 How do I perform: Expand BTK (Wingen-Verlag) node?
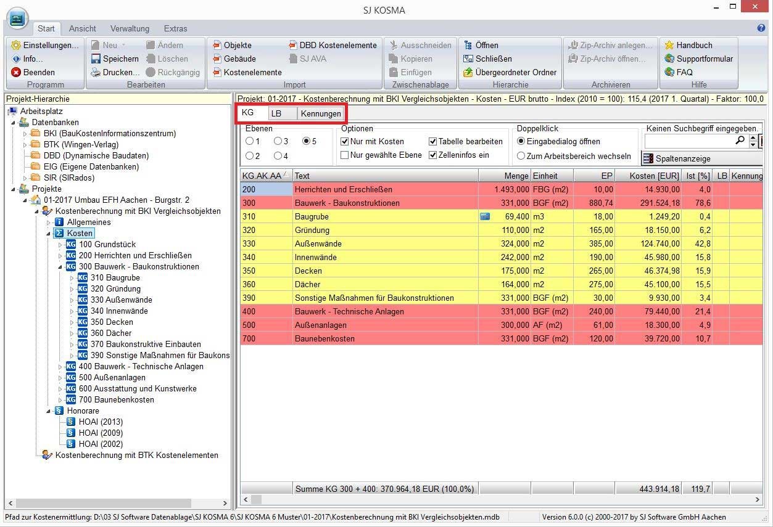(25, 144)
